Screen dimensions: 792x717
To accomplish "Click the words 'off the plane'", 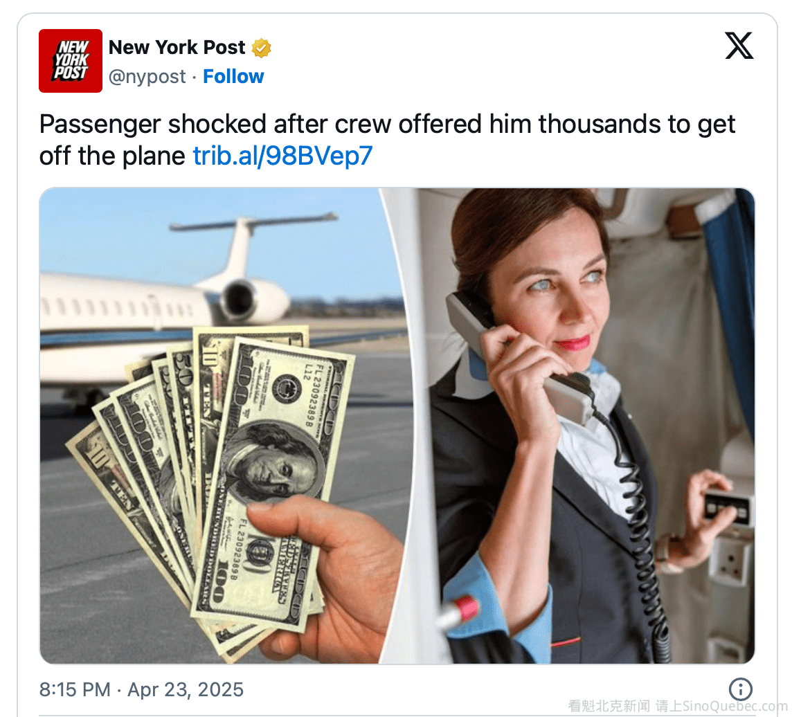I will tap(112, 156).
